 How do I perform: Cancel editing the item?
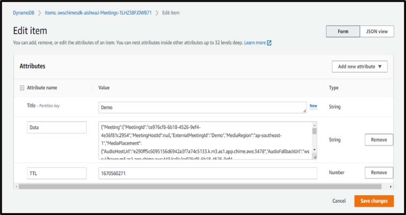point(339,201)
